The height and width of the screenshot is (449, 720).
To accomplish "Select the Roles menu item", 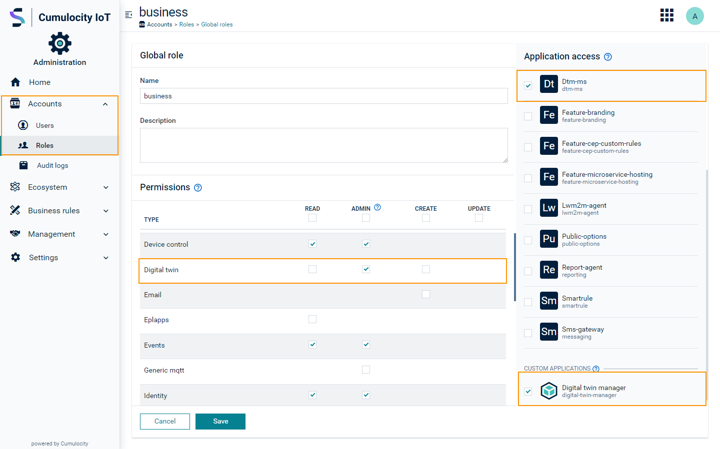I will [60, 145].
